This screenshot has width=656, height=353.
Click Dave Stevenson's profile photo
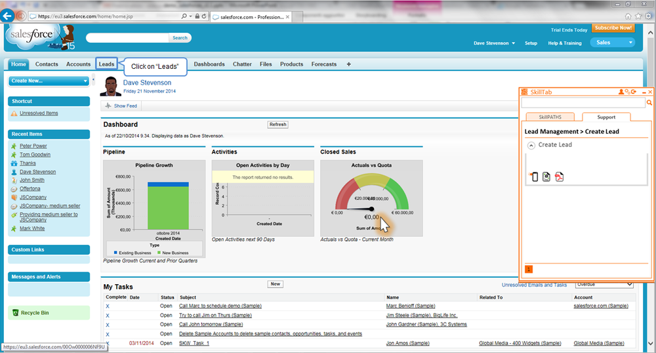(111, 86)
